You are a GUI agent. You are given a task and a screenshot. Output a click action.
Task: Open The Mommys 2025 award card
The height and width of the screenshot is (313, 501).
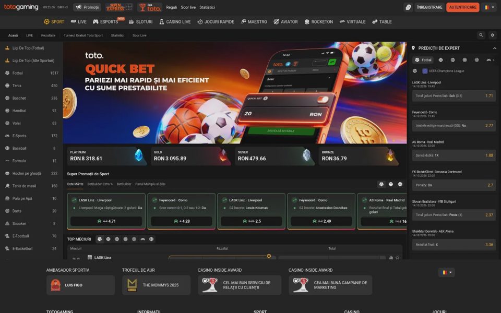point(156,285)
